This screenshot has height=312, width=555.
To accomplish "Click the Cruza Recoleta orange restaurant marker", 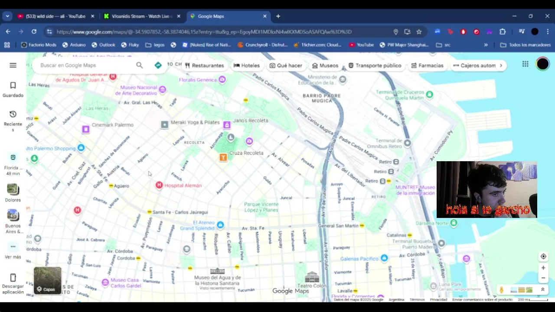I will coord(223,158).
